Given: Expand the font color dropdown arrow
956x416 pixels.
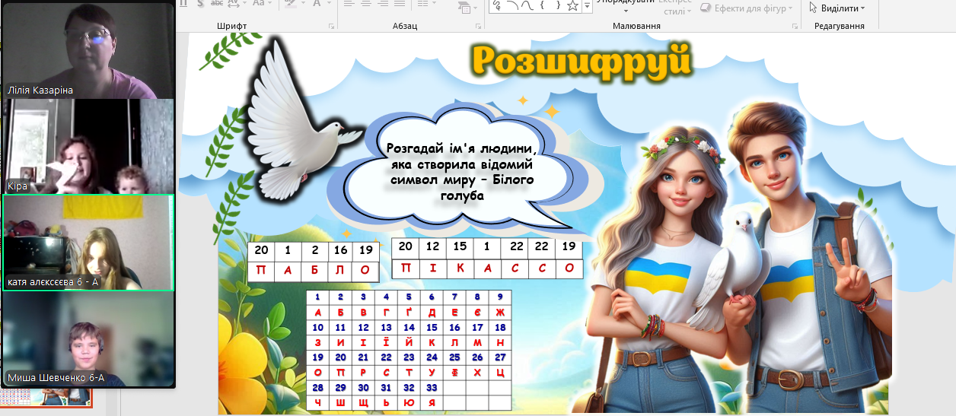Looking at the screenshot, I should [329, 3].
